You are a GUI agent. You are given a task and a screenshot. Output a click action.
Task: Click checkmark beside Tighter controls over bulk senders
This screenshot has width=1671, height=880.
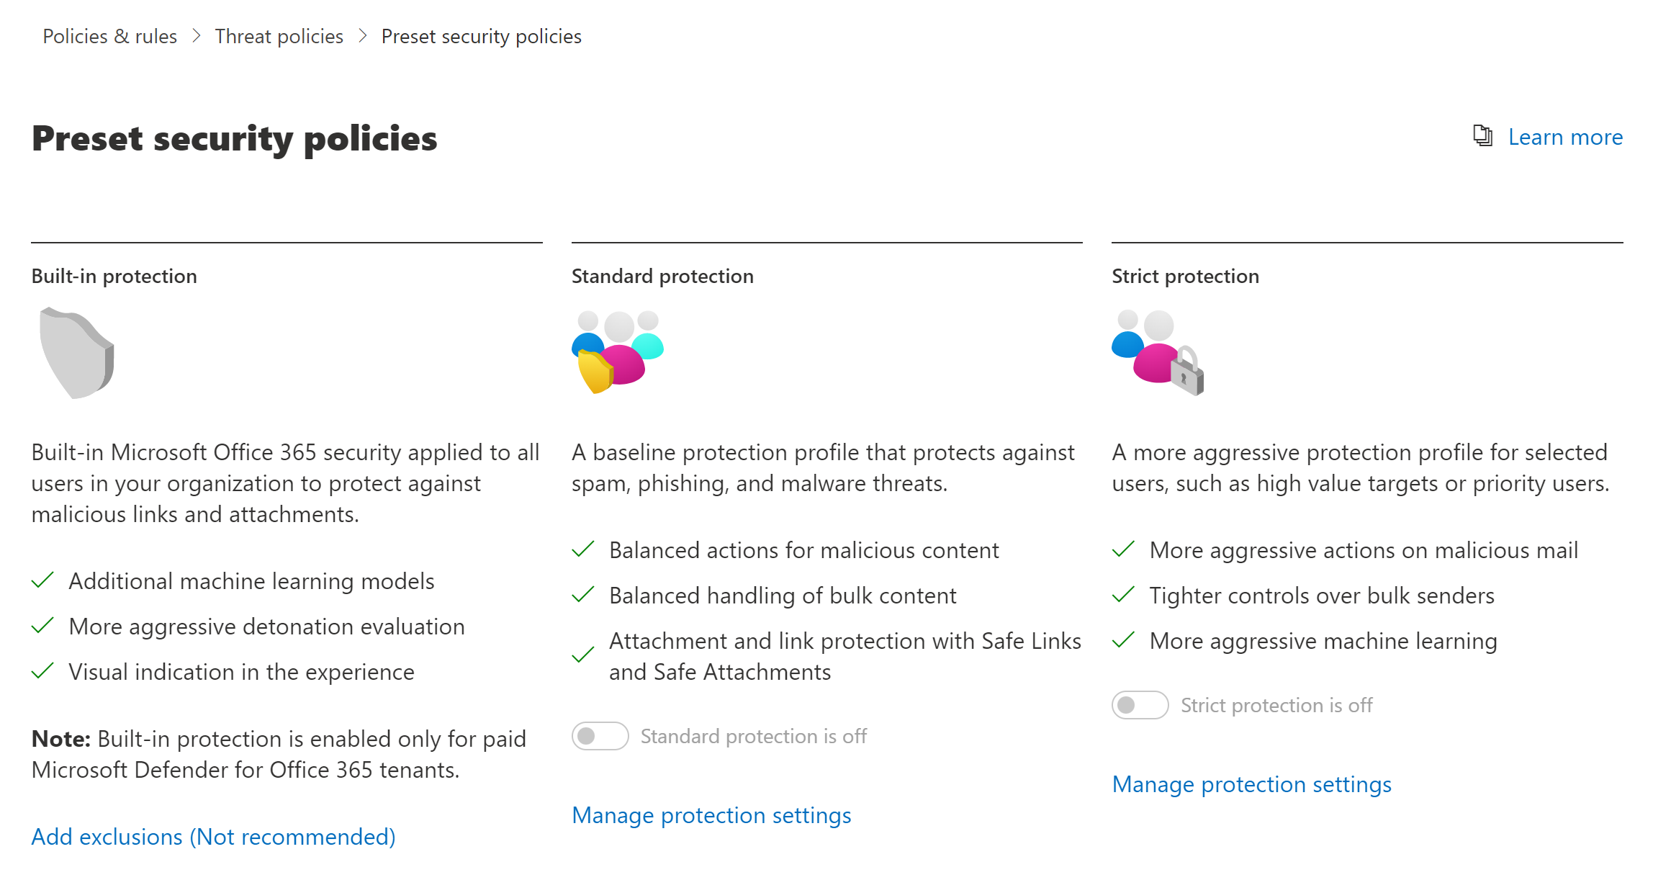(x=1123, y=595)
